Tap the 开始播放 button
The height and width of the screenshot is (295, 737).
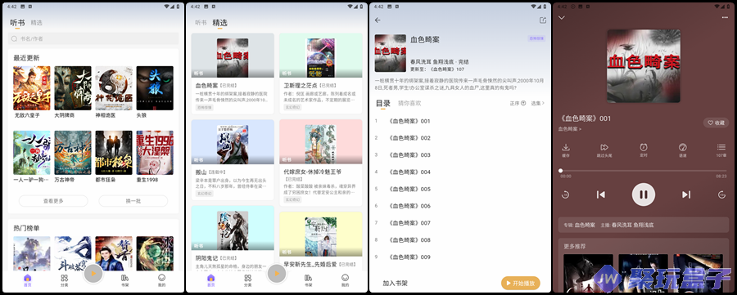coord(520,284)
